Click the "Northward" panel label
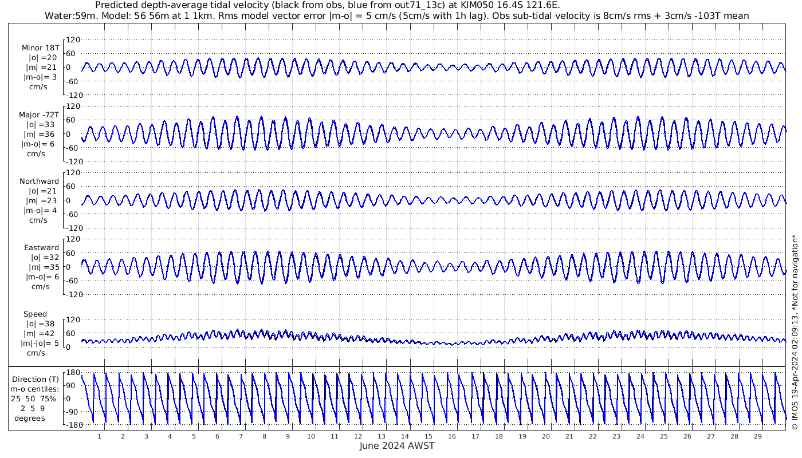Image resolution: width=802 pixels, height=458 pixels. (39, 181)
